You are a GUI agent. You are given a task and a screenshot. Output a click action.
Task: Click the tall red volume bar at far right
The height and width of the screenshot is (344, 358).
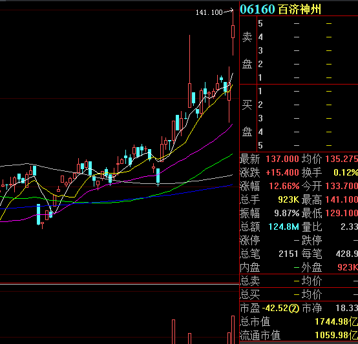point(233,329)
